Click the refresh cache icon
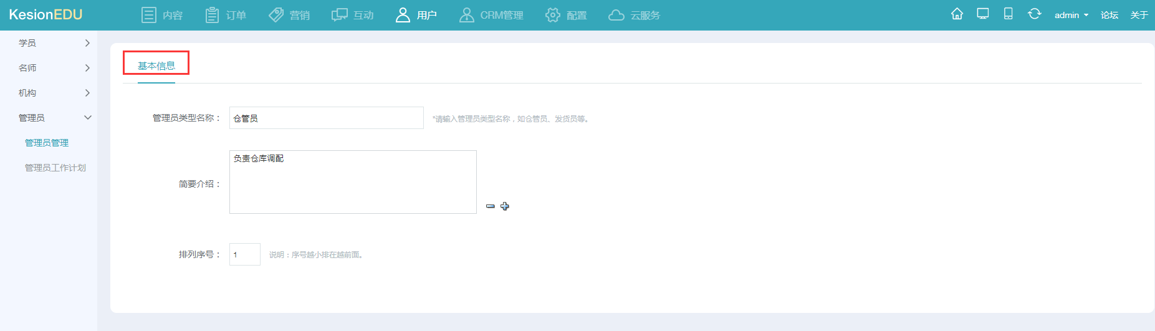The width and height of the screenshot is (1155, 331). (1034, 14)
